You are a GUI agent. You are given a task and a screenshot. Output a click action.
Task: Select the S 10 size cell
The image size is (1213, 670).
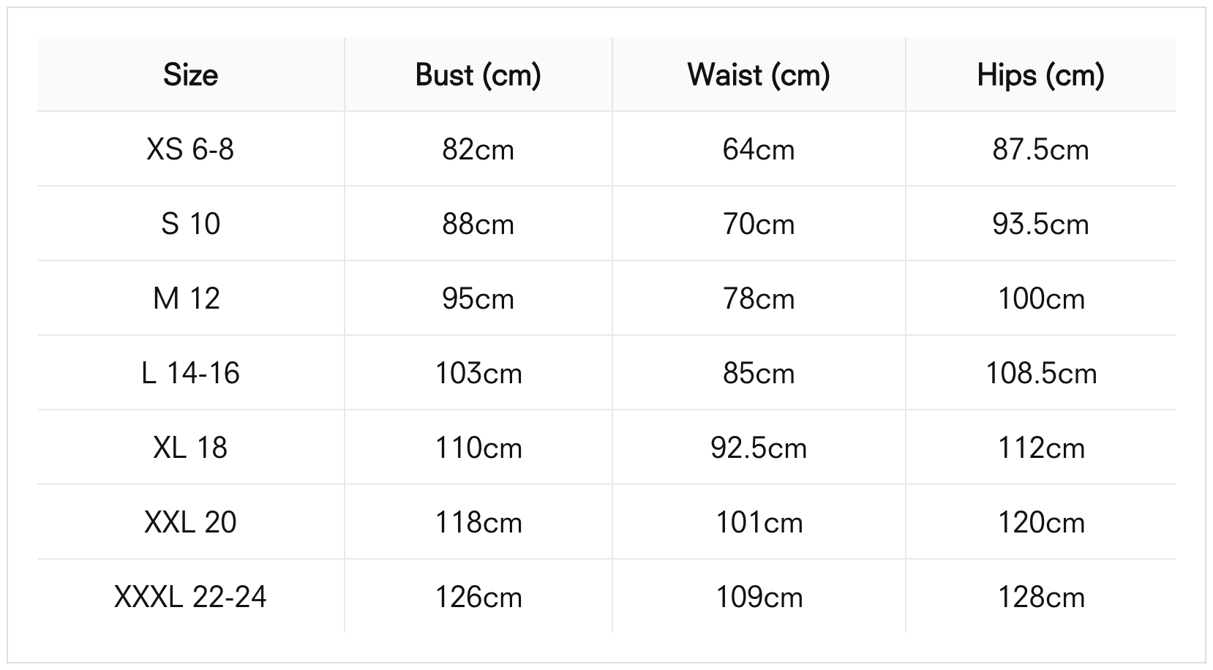(190, 224)
